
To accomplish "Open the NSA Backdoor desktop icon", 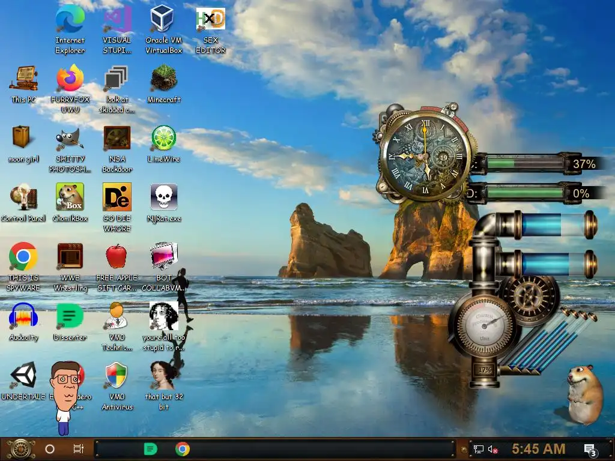I will tap(117, 138).
